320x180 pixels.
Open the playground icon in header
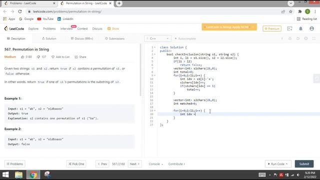tap(289, 28)
